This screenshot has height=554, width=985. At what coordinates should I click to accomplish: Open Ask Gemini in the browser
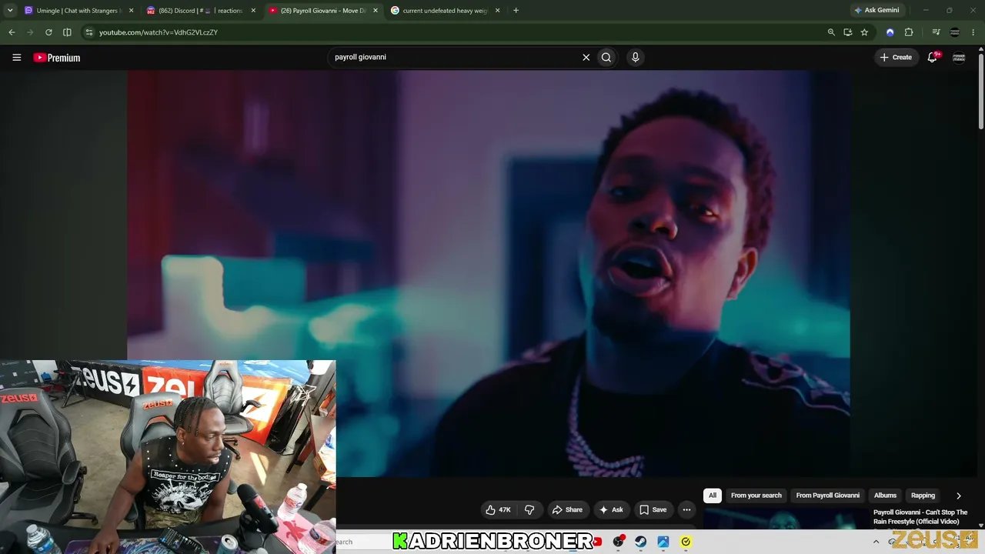876,11
